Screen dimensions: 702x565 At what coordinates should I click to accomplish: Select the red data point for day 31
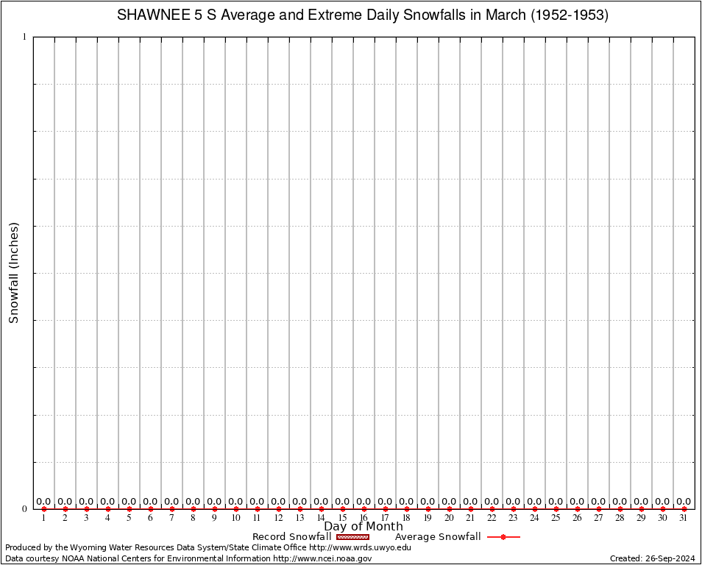[684, 509]
